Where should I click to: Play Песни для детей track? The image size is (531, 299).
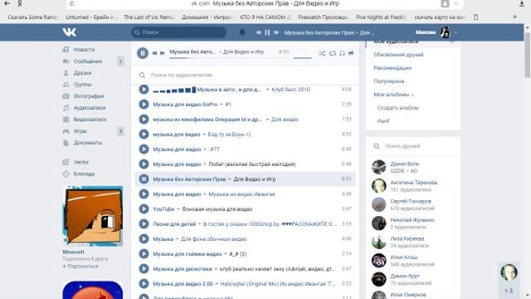(x=144, y=223)
